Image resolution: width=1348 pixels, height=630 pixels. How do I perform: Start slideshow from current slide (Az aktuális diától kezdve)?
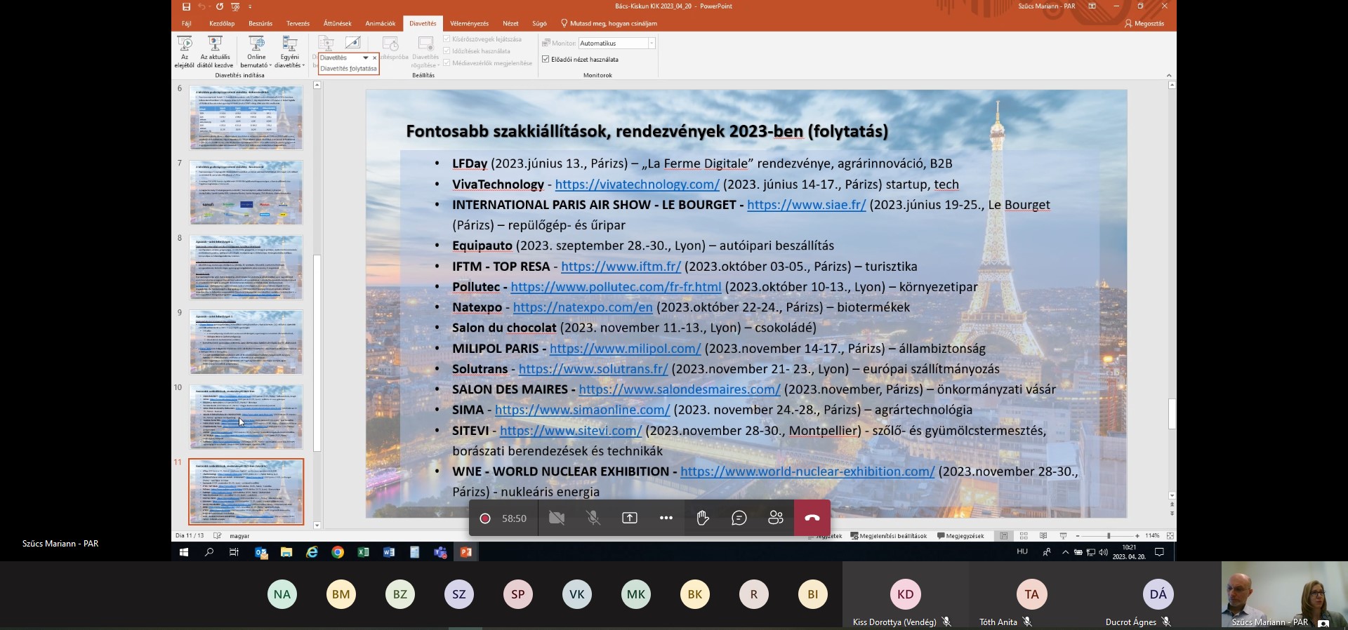coord(215,52)
